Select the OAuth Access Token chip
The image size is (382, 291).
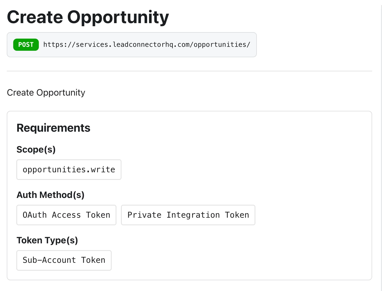pyautogui.click(x=66, y=215)
